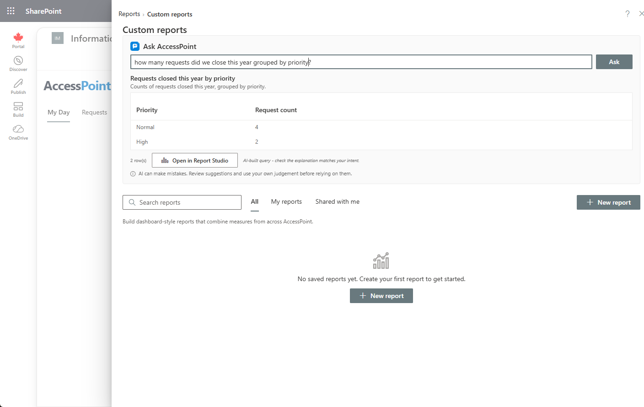Open OneDrive in the left sidebar
Screen dimensions: 644x407
tap(18, 132)
